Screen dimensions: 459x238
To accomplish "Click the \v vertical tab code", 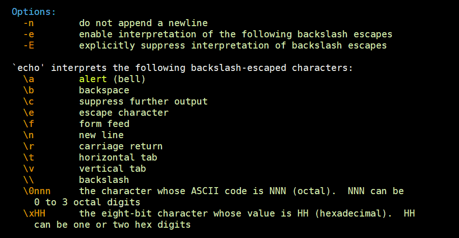I will [x=28, y=169].
